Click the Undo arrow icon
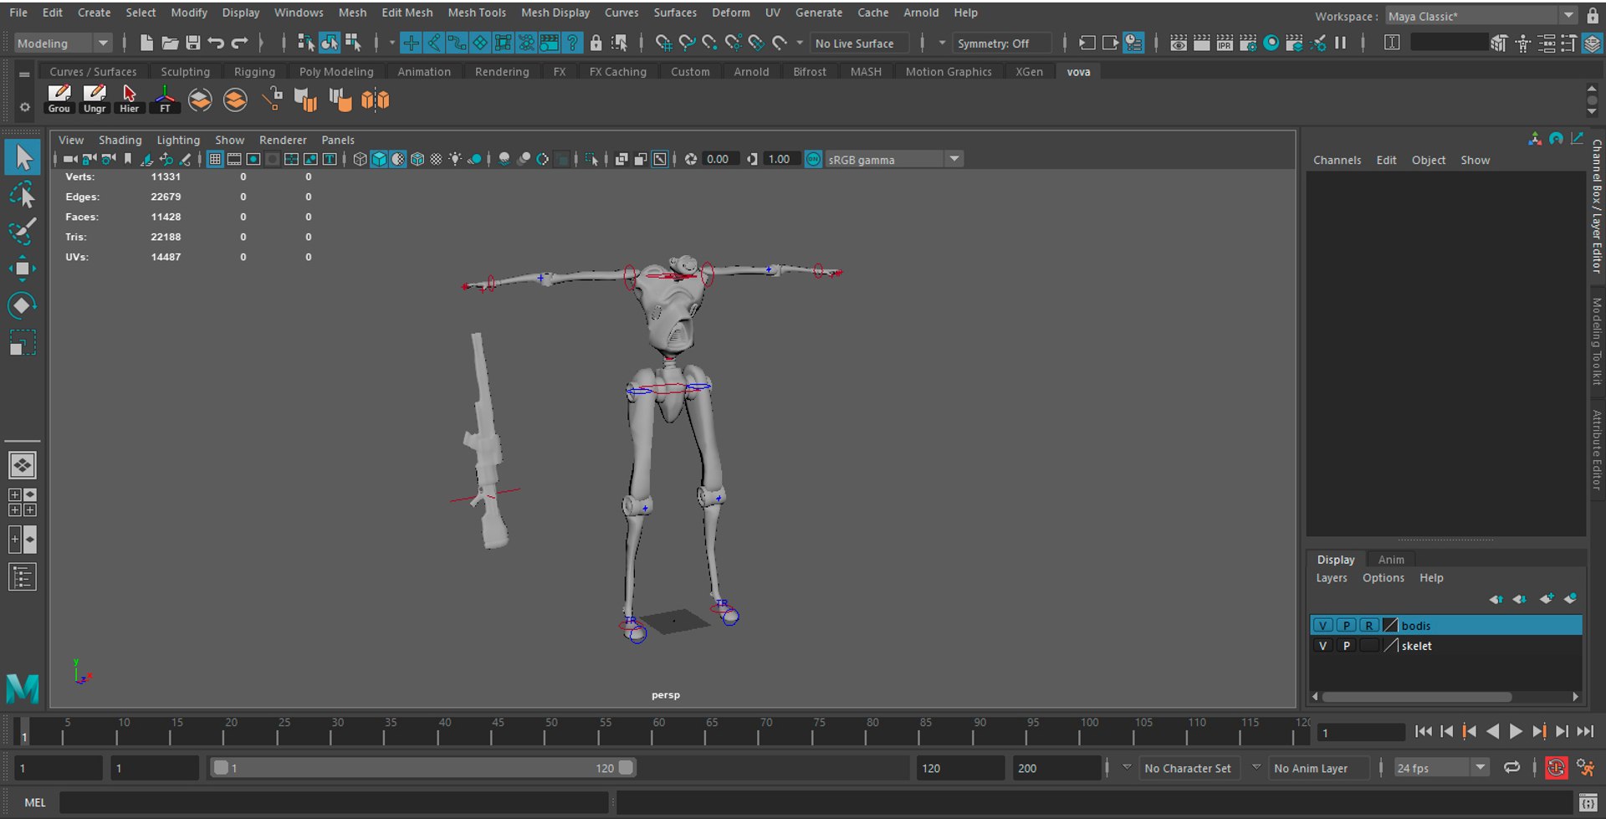 click(217, 43)
